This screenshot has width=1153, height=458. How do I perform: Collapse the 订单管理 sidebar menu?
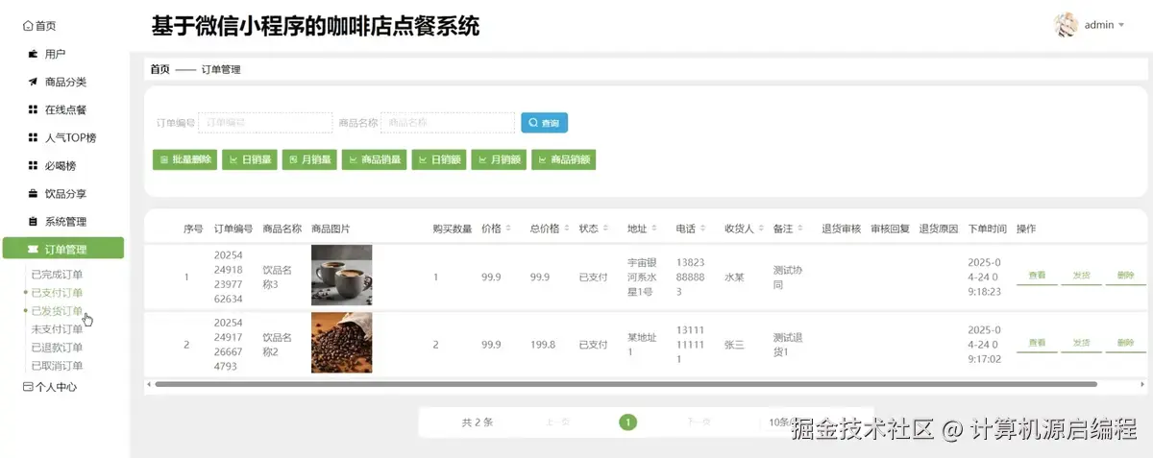63,250
